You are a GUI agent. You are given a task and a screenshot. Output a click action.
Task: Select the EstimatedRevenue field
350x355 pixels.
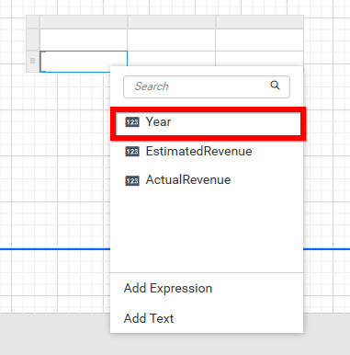click(207, 152)
